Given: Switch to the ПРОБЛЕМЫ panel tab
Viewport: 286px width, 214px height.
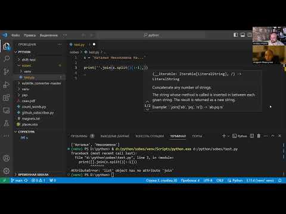Looking at the screenshot, I should 79,136.
